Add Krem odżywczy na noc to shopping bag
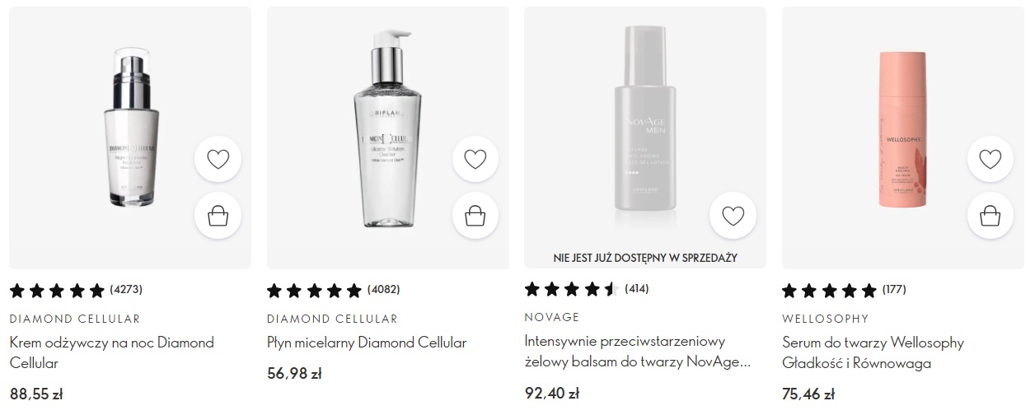1035x415 pixels. point(218,216)
